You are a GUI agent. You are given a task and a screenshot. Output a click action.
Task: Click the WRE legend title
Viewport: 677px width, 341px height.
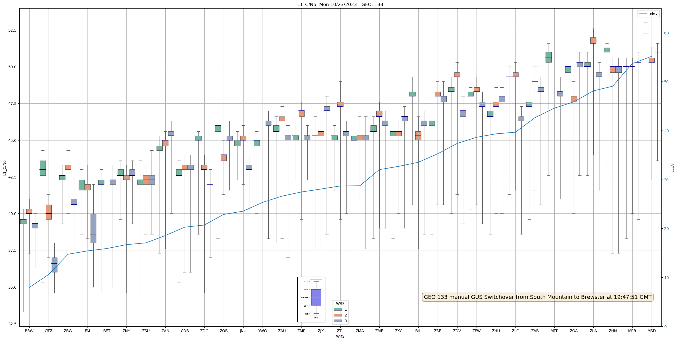tap(340, 304)
